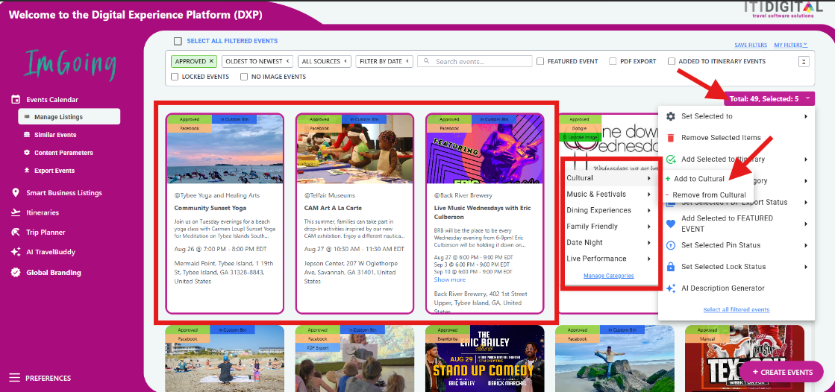
Task: Check SELECT ALL FILTERED EVENTS box
Action: click(178, 41)
